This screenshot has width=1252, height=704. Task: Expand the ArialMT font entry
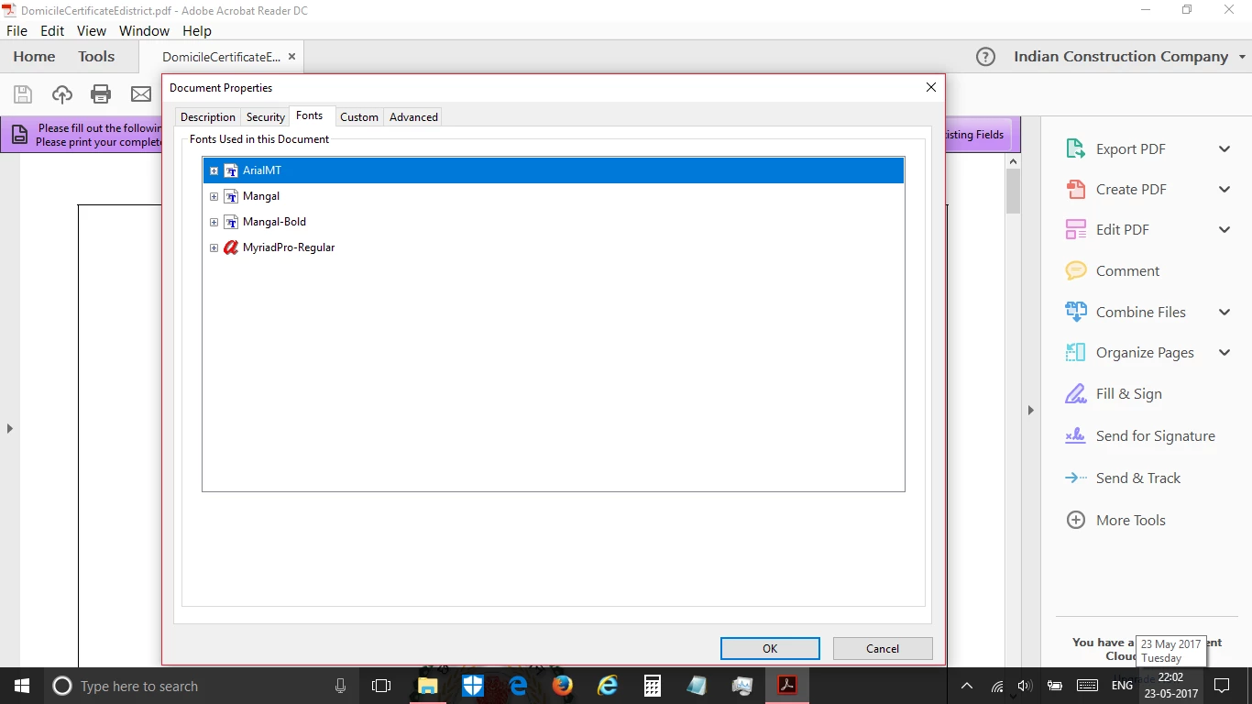[214, 170]
